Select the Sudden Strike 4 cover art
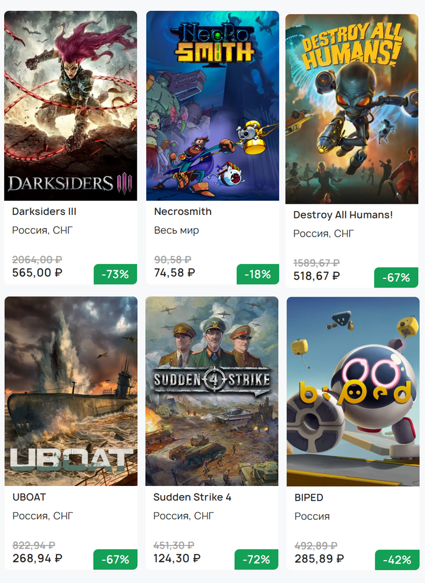 coord(212,391)
